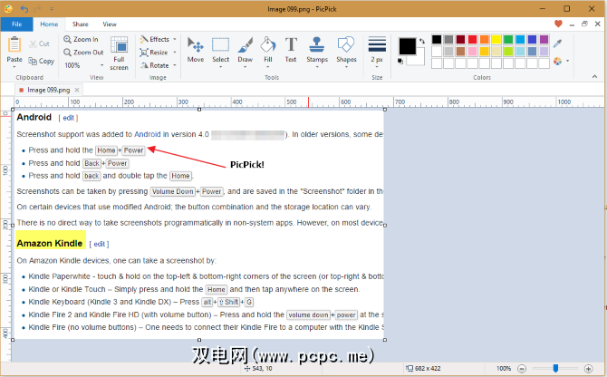607x377 pixels.
Task: Open the Effects tool
Action: pos(155,39)
